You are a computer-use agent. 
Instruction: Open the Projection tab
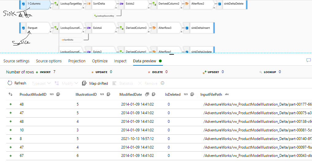[77, 61]
